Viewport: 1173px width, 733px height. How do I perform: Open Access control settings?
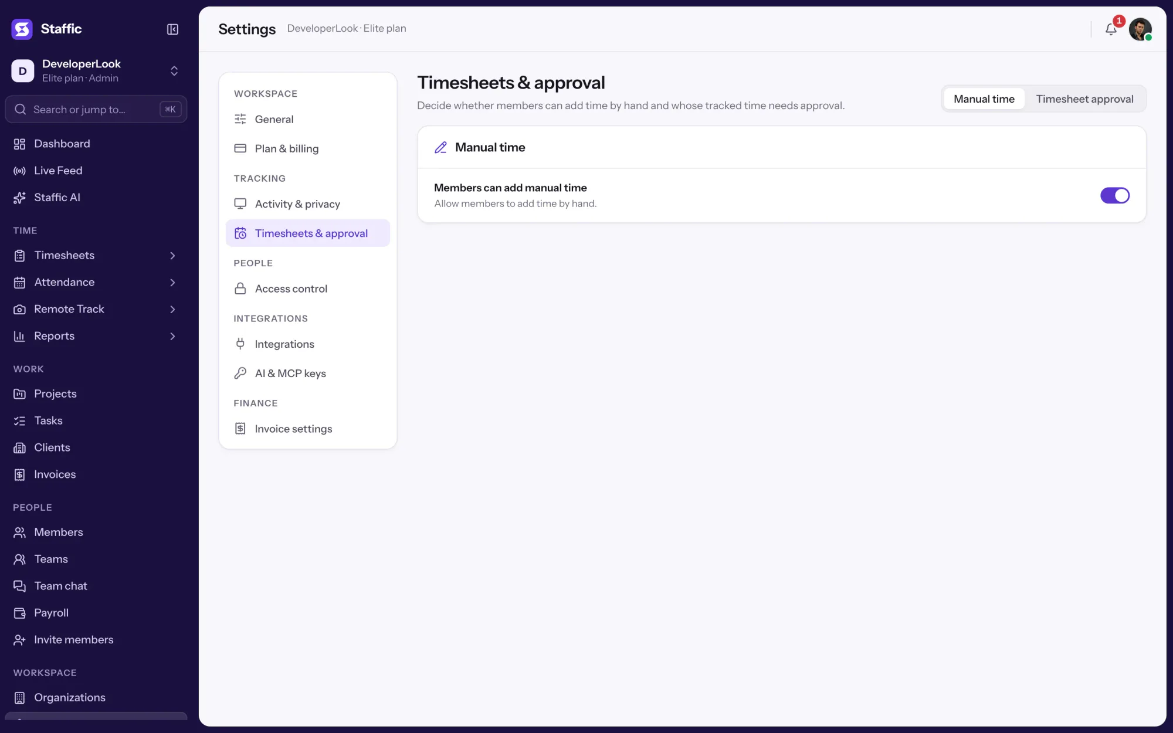tap(307, 289)
